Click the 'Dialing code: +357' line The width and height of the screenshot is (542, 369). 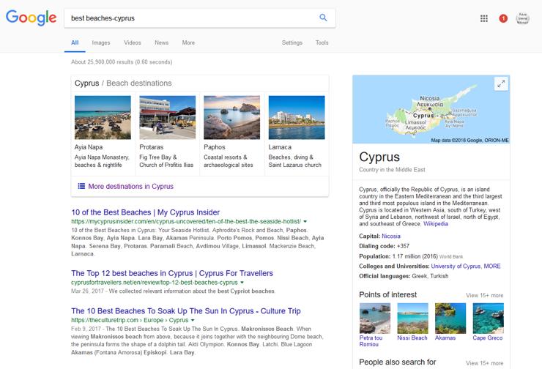[384, 246]
